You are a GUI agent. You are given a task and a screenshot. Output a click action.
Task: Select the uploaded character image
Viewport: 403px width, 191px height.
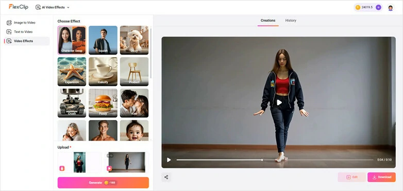[80, 162]
